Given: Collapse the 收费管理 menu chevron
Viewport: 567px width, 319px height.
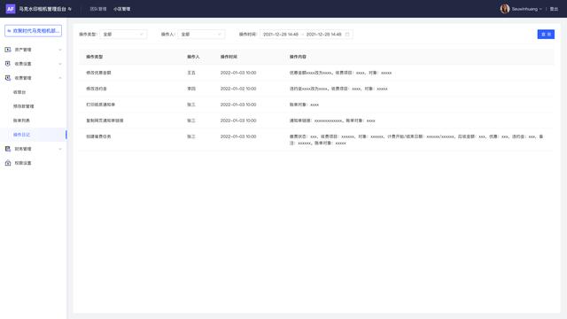Looking at the screenshot, I should click(x=60, y=78).
